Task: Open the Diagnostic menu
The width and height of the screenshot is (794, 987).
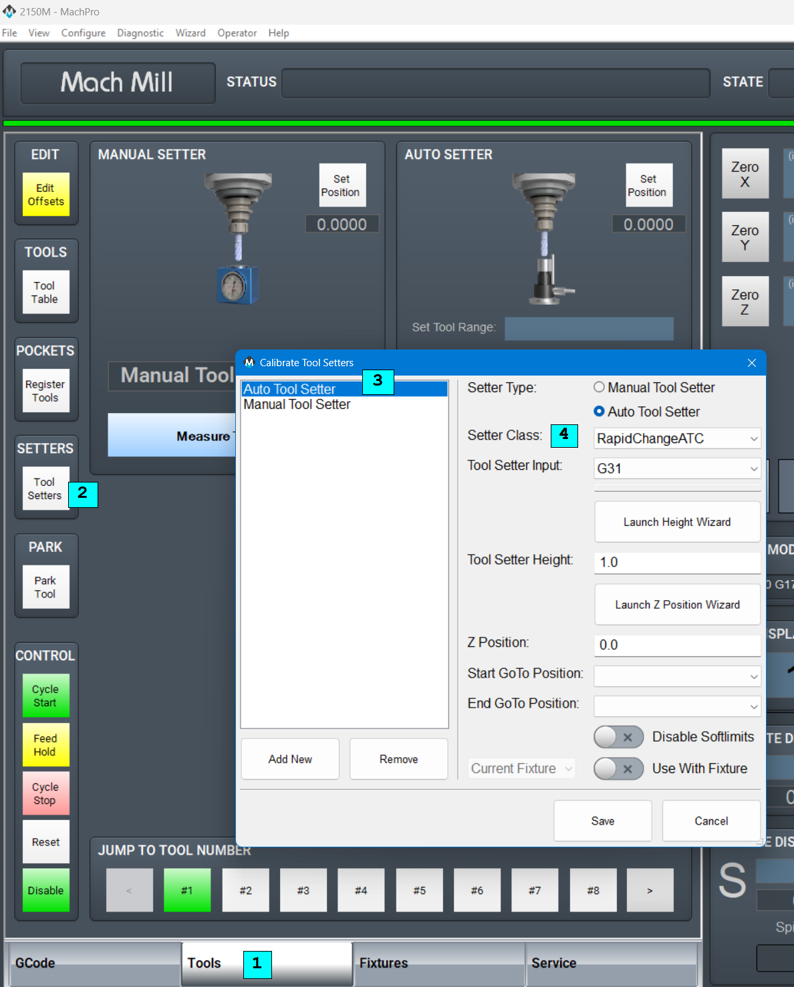Action: (x=140, y=33)
